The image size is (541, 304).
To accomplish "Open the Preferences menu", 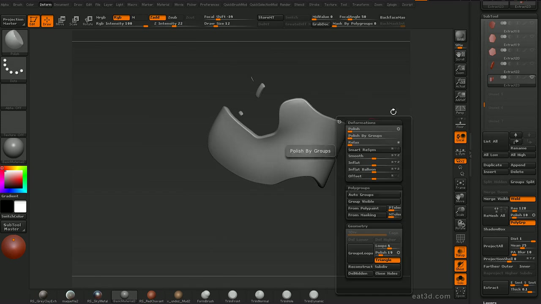I will (210, 5).
